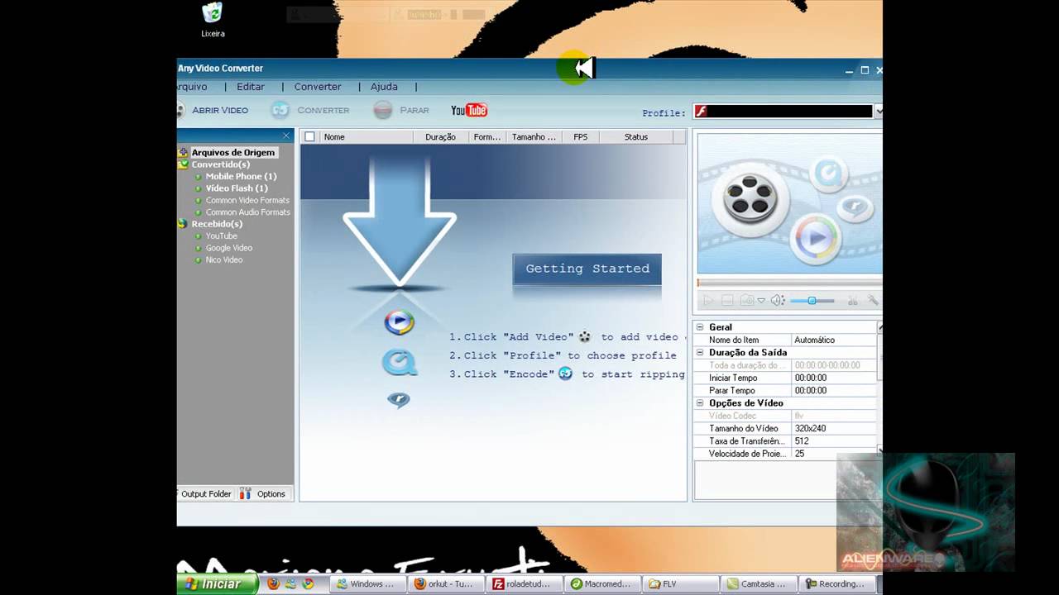The height and width of the screenshot is (595, 1059).
Task: Sort list by Duração column
Action: [x=441, y=137]
